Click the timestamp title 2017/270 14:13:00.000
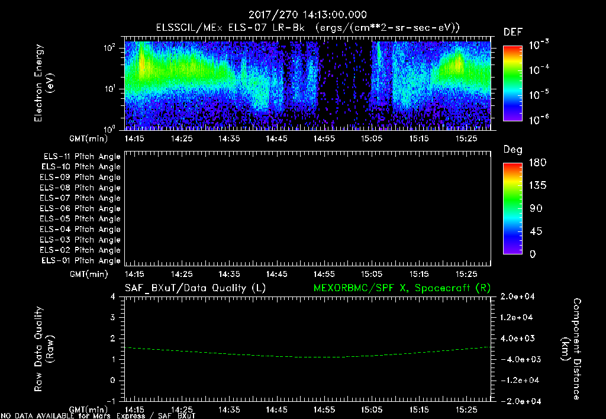This screenshot has width=606, height=419. (x=307, y=15)
